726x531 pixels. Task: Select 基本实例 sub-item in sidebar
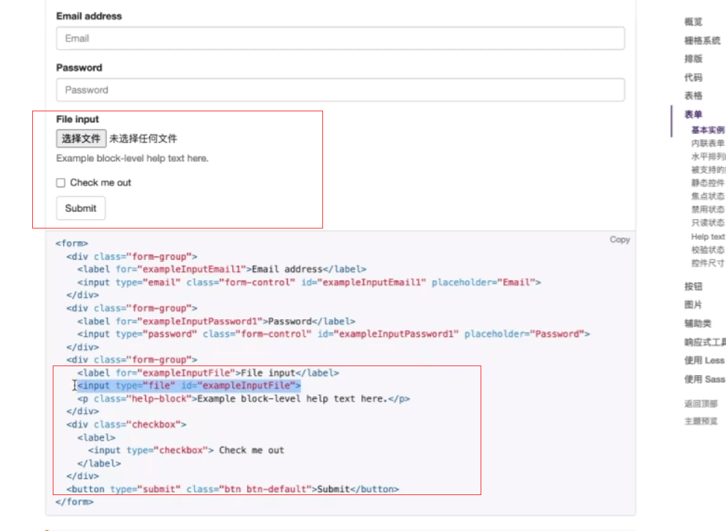point(708,130)
